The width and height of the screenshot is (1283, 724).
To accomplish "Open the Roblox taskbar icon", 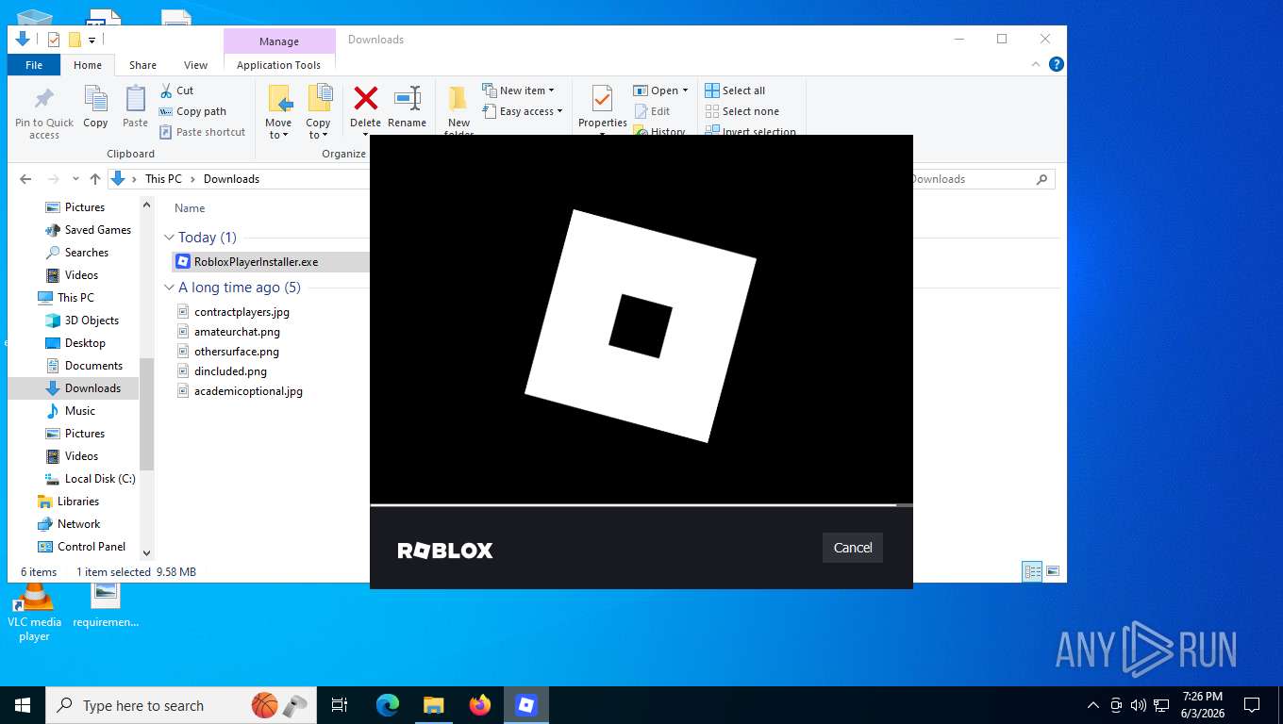I will (526, 705).
